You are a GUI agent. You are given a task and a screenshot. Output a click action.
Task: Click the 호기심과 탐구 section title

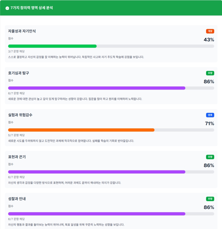19,73
